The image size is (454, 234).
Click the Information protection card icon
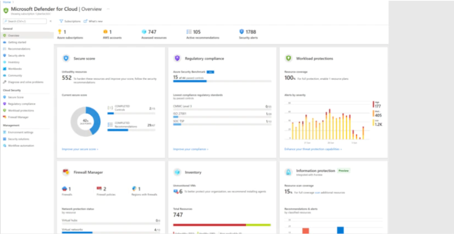288,172
